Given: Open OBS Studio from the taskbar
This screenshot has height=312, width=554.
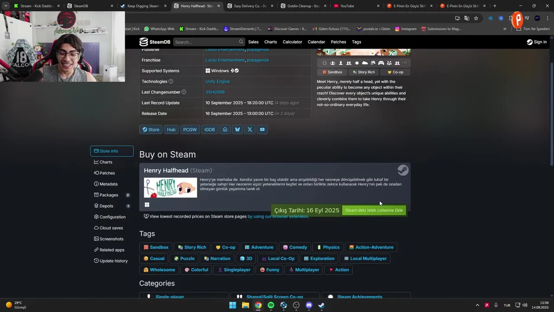Looking at the screenshot, I should point(296,305).
